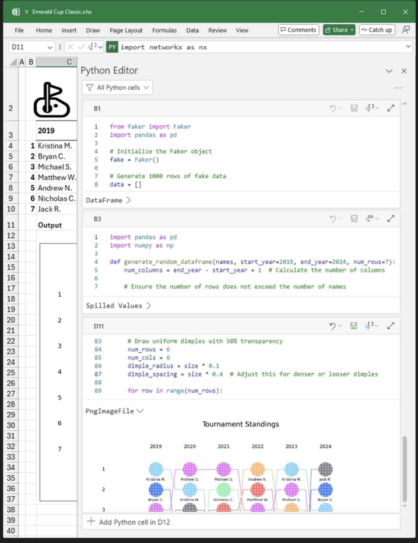Collapse Python Editor pane options chevron
This screenshot has width=418, height=543.
point(389,71)
